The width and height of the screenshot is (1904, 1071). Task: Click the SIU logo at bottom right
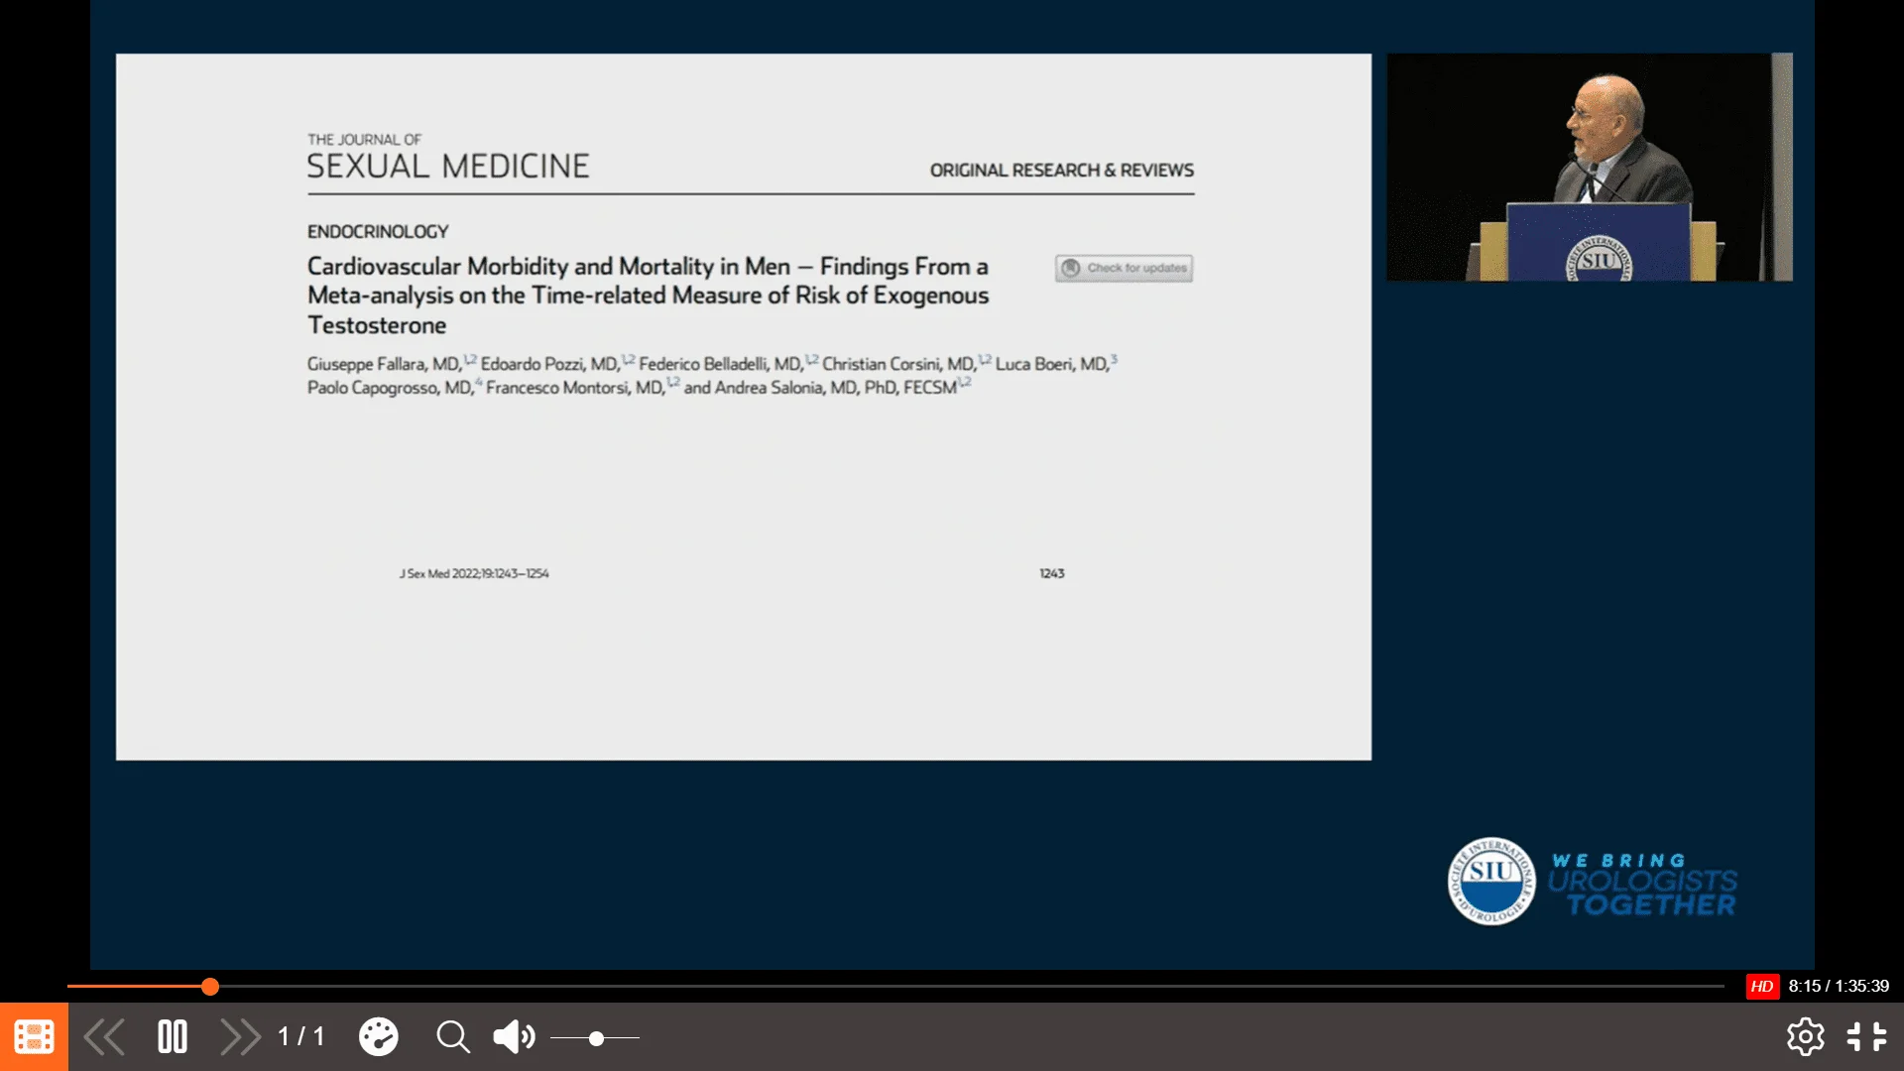[1491, 881]
